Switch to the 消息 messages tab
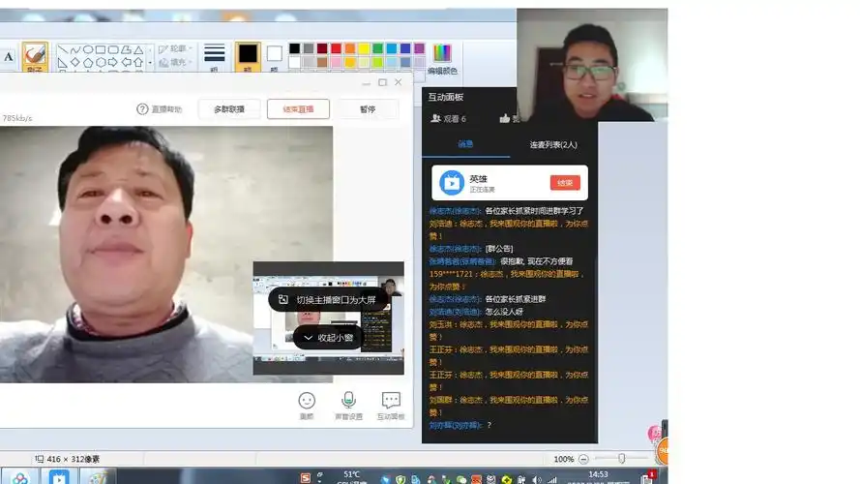This screenshot has height=484, width=860. (x=465, y=144)
